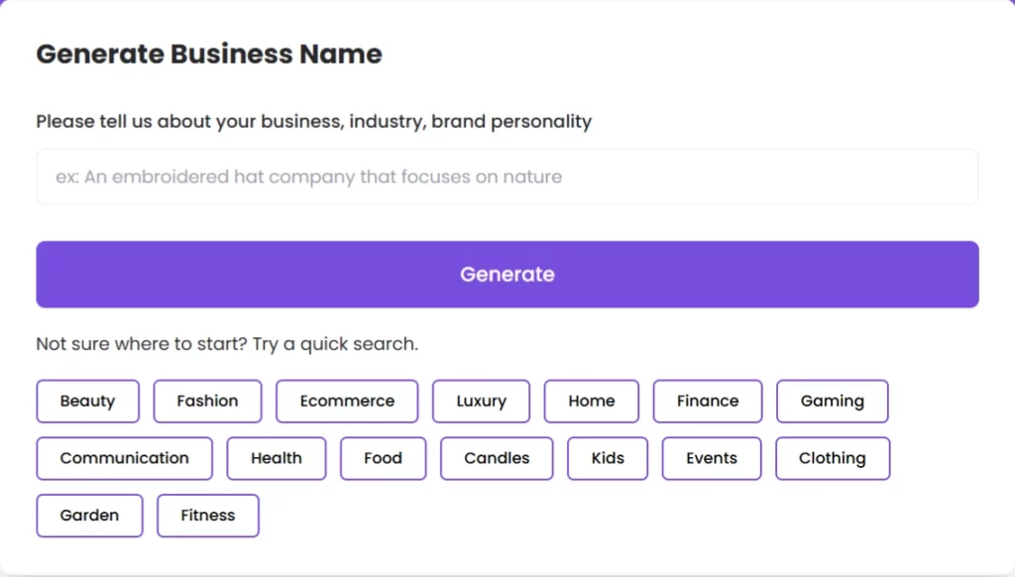Click the business description input field

point(507,177)
